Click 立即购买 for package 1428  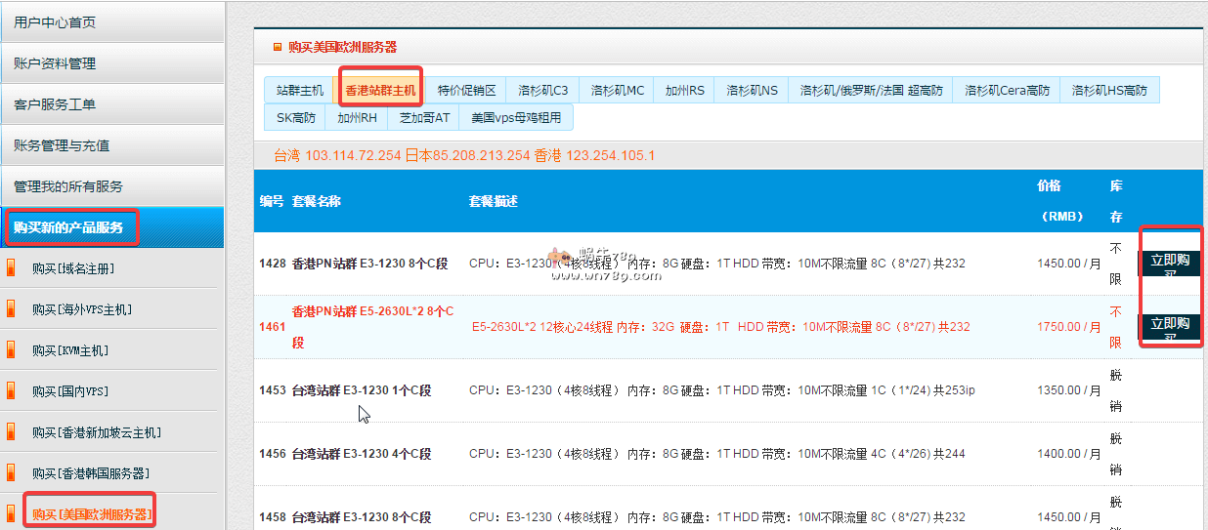coord(1169,264)
